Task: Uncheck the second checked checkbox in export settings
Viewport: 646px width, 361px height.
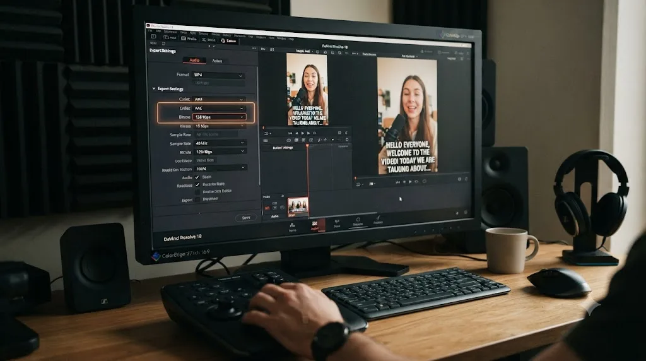Action: (x=197, y=184)
